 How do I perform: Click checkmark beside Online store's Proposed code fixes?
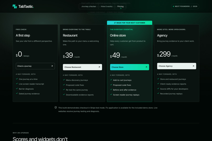click(x=111, y=85)
